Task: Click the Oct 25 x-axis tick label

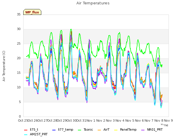Action: tap(23, 120)
